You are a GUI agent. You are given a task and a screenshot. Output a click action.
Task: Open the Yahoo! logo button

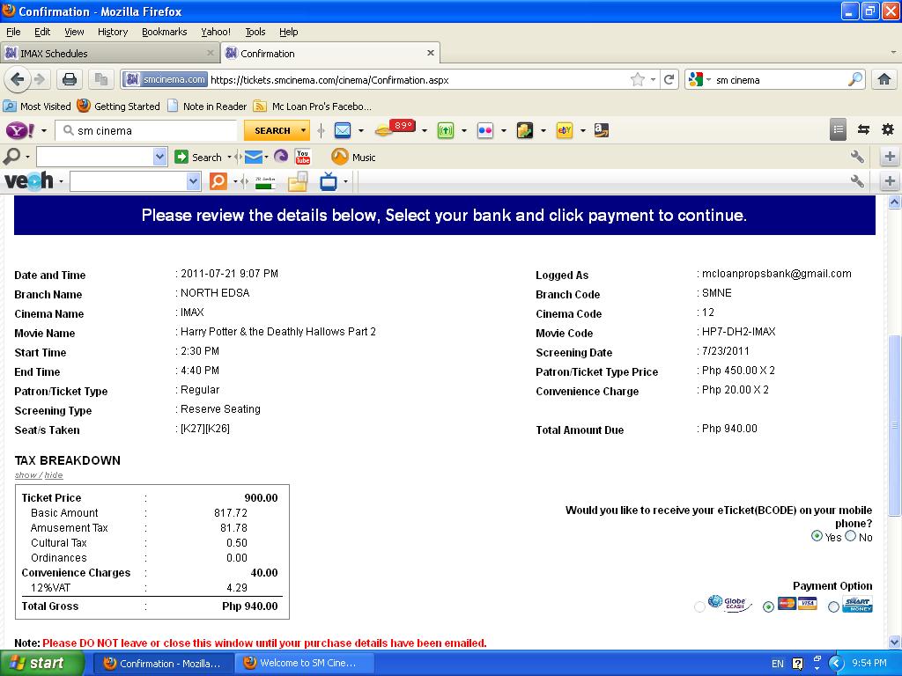pos(20,130)
